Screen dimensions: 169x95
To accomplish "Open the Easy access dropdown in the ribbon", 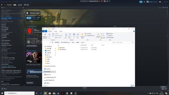I will (90, 36).
